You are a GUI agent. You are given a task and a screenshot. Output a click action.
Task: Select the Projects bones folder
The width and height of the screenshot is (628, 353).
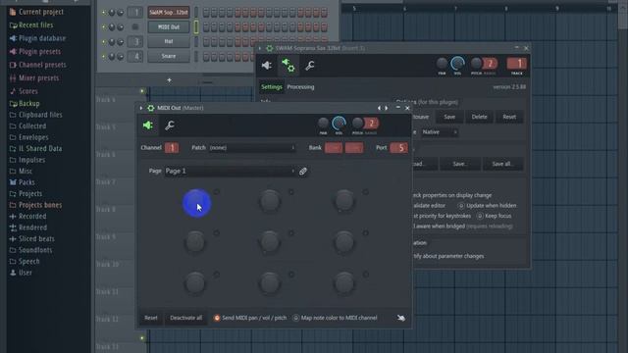coord(35,205)
